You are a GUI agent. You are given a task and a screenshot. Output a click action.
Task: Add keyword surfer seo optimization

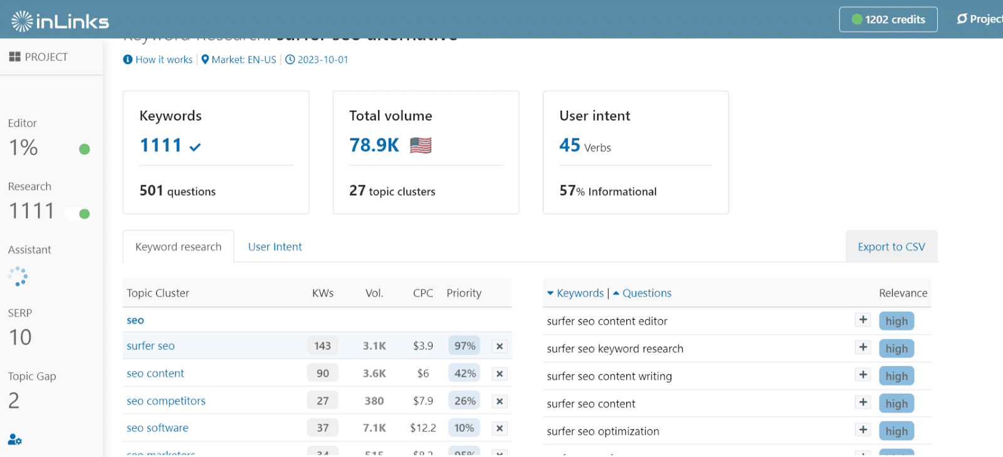click(x=863, y=430)
